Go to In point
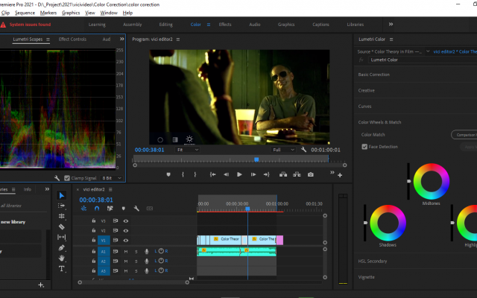The width and height of the screenshot is (477, 298). click(x=212, y=174)
